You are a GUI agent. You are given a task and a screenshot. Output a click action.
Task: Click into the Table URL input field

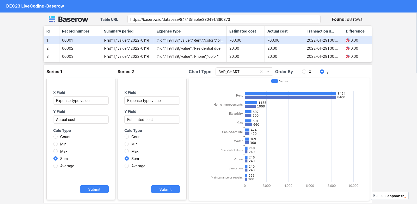click(224, 20)
